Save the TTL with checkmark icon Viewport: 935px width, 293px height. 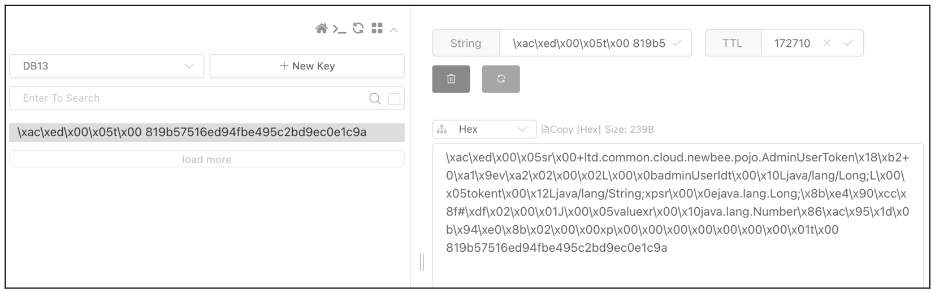(849, 43)
